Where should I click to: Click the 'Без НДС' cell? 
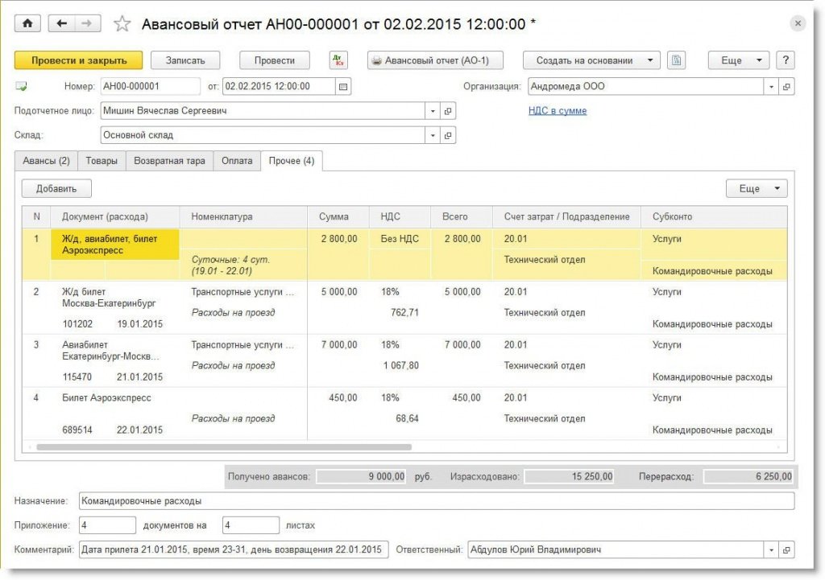pos(400,239)
